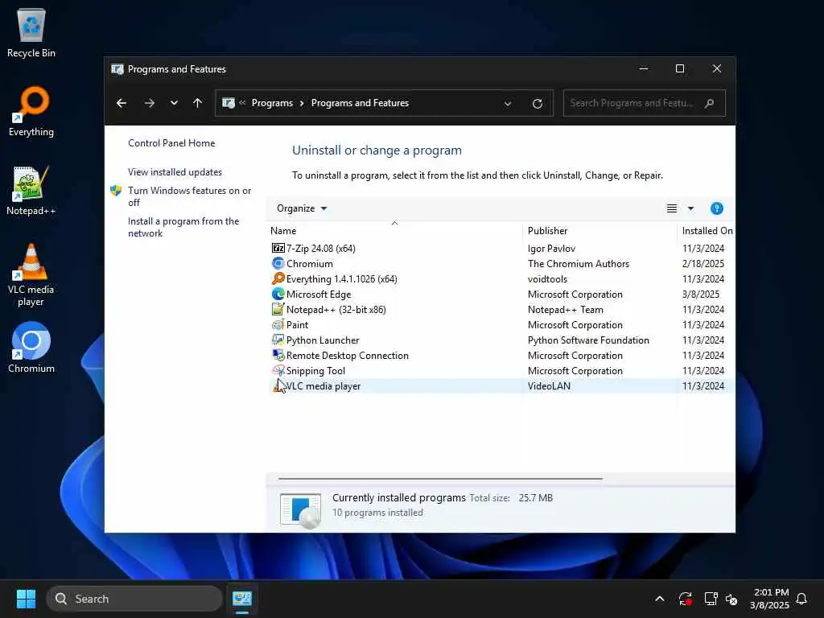The width and height of the screenshot is (824, 618).
Task: Click the Search Programs and Features field
Action: click(645, 103)
